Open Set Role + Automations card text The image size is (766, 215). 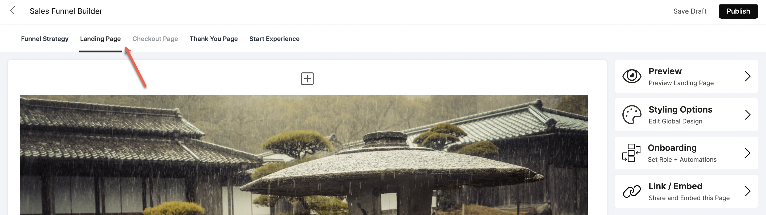click(682, 160)
